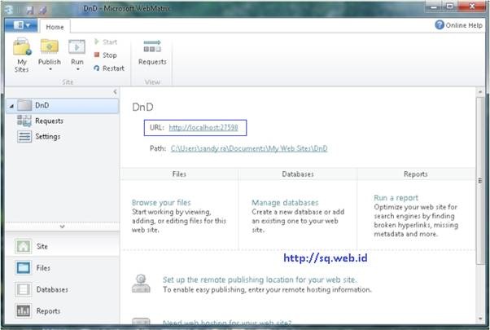Open the Reports workspace icon
Viewport: 490px width, 330px height.
[23, 311]
